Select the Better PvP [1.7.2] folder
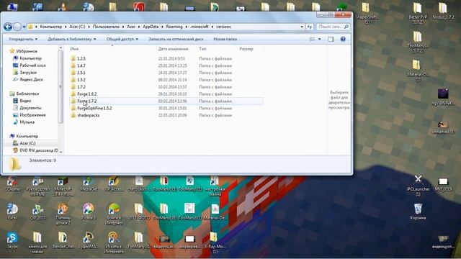461x259 pixels. 418,13
